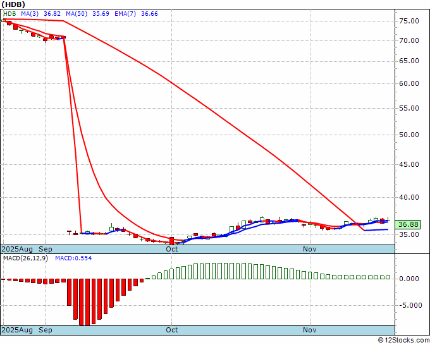Click the 65.00 price axis label
This screenshot has height=345, width=430.
pos(409,61)
